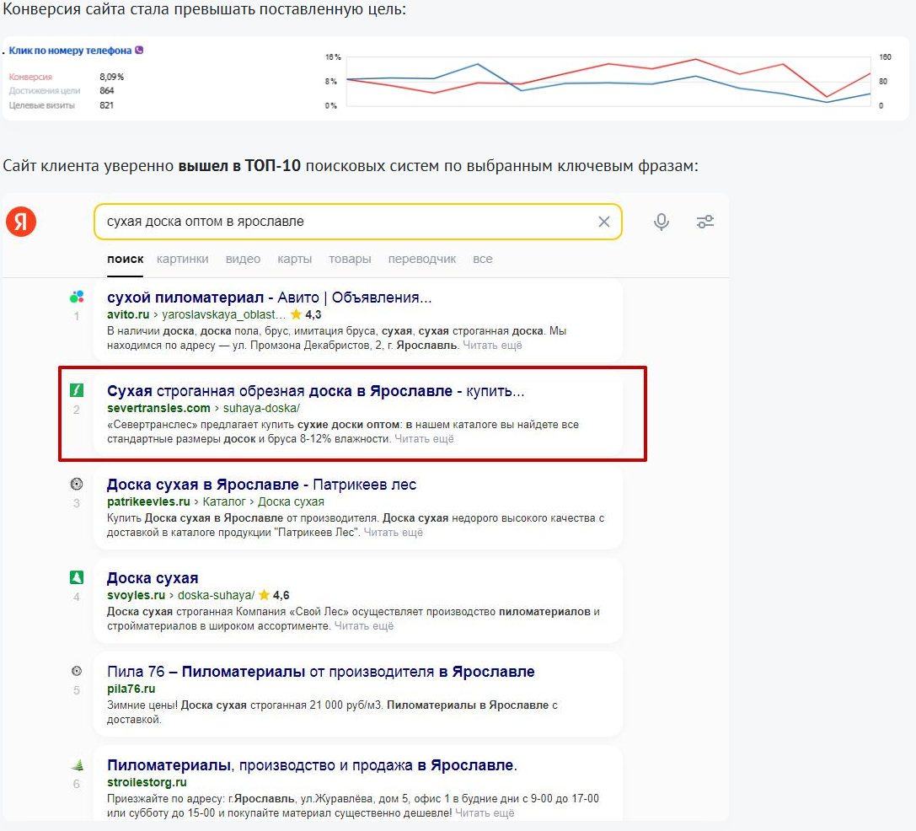
Task: Click svoyles.ru green tree favicon
Action: 77,577
